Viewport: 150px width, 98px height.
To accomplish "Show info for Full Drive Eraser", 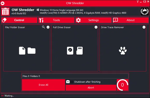I will point(96,27).
